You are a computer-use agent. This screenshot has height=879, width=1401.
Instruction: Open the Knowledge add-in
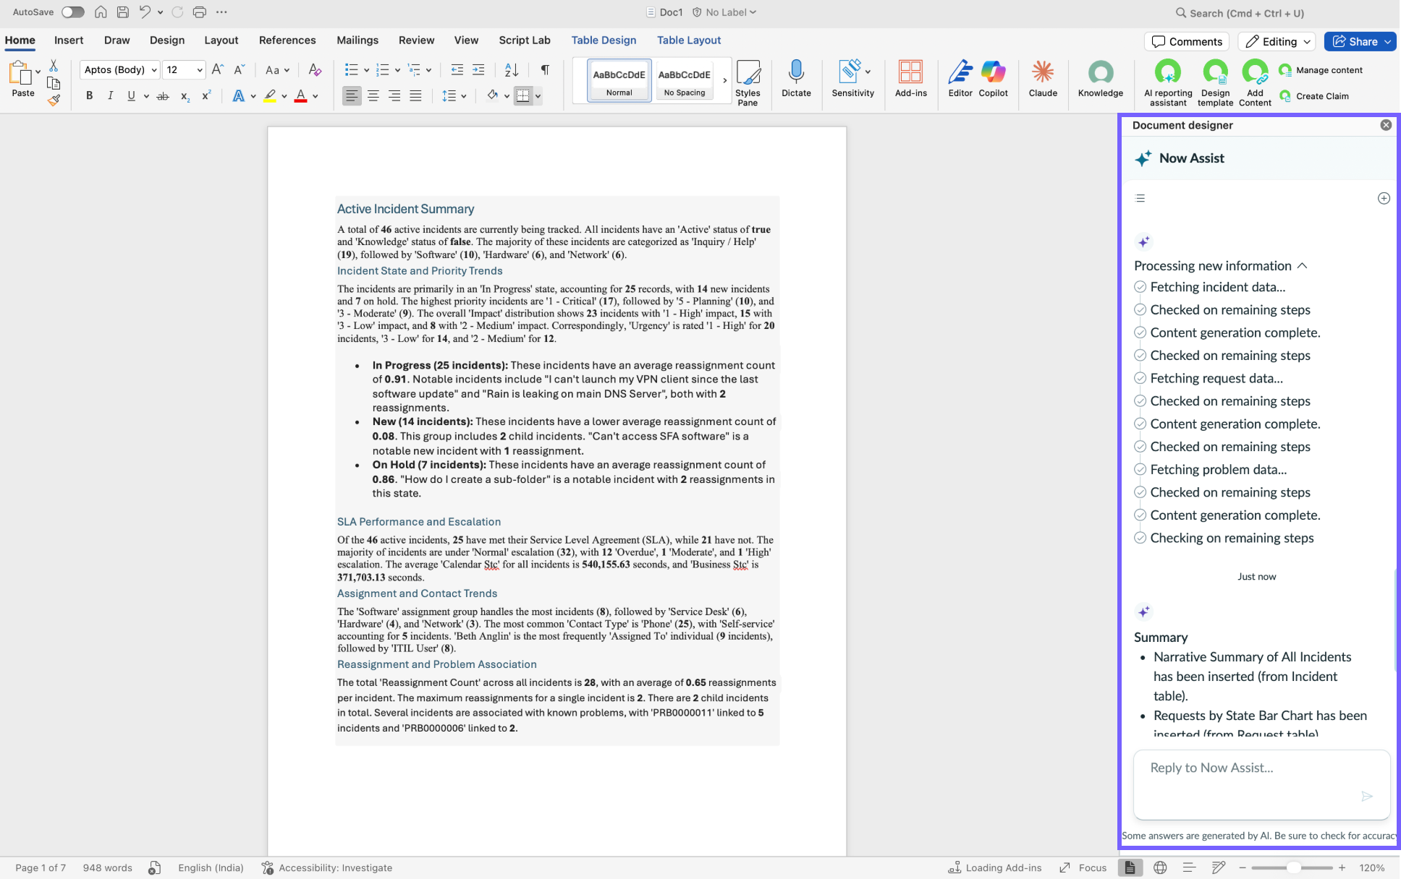1100,79
